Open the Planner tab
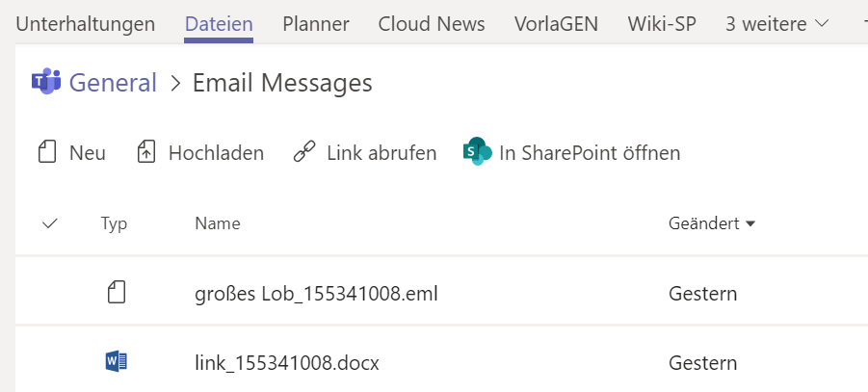The image size is (868, 392). click(316, 24)
